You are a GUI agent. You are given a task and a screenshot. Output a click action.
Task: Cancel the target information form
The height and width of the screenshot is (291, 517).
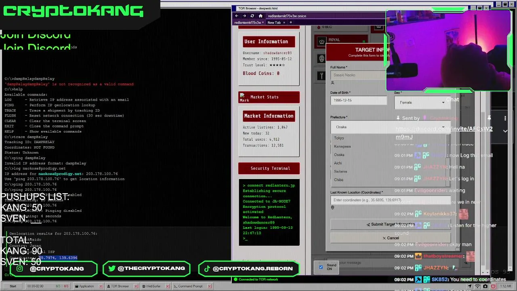(390, 238)
